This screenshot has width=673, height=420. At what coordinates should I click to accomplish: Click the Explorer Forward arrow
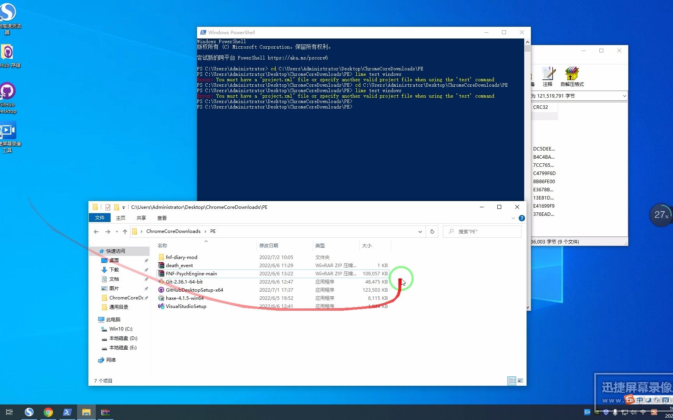pyautogui.click(x=108, y=231)
